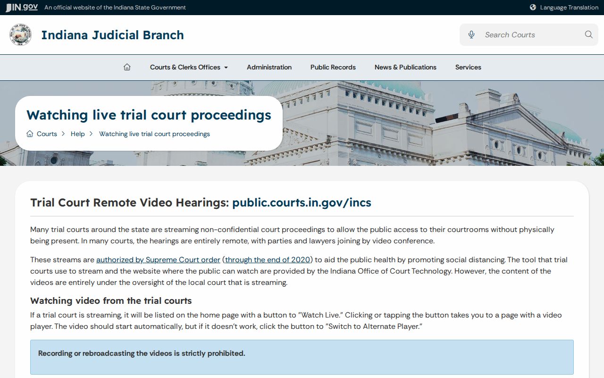Click the microphone voice search icon

pyautogui.click(x=471, y=34)
